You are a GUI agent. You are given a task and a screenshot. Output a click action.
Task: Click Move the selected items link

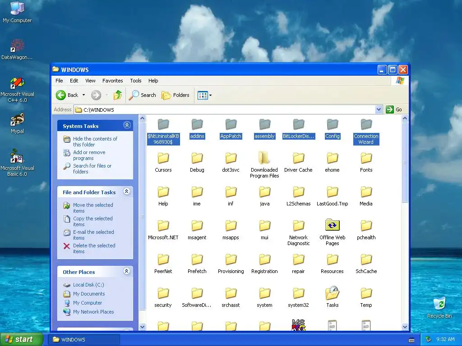93,208
